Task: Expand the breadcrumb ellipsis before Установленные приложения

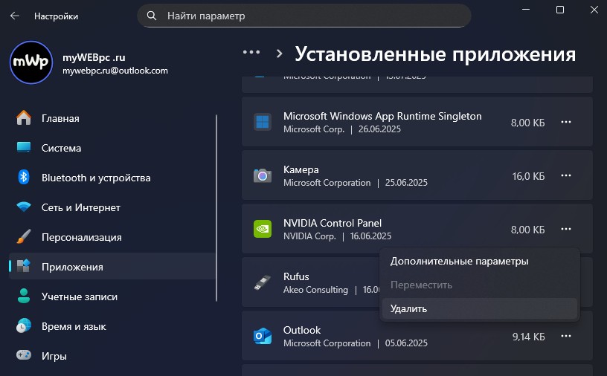Action: (x=251, y=52)
